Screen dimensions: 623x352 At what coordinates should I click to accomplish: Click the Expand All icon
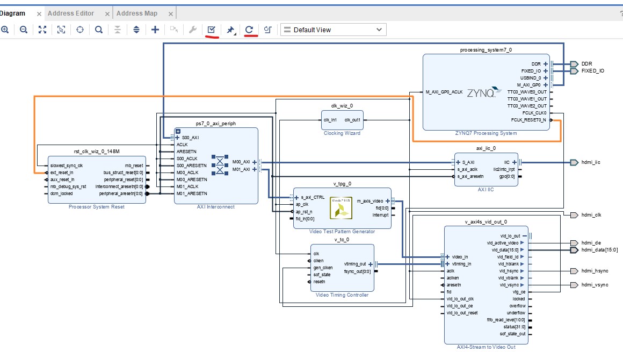(x=136, y=30)
